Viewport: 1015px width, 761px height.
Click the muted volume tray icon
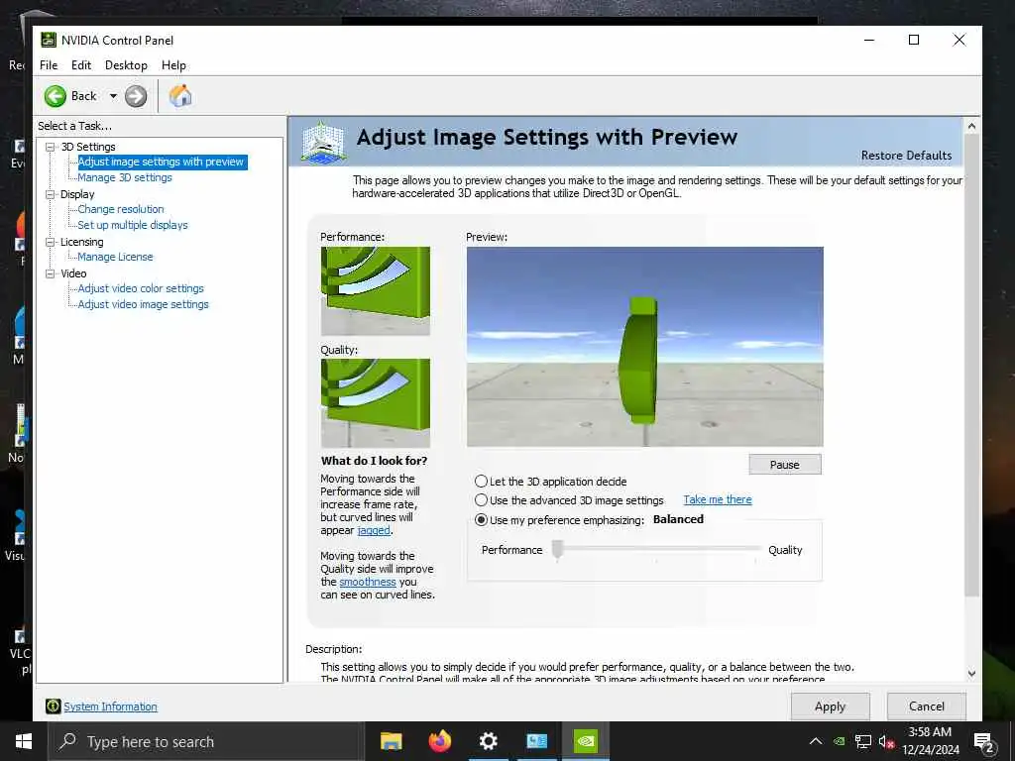coord(886,741)
